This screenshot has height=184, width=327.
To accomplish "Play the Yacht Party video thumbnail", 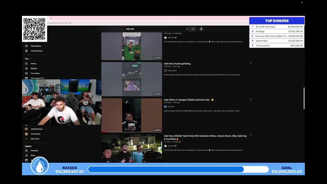I will (132, 148).
